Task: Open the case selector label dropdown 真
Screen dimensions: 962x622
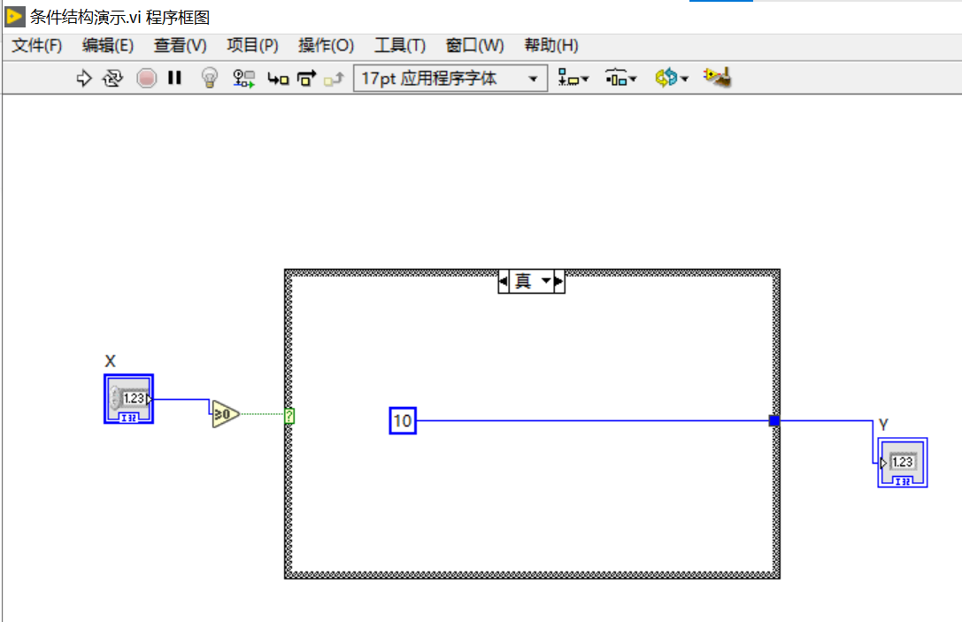Action: pos(531,281)
